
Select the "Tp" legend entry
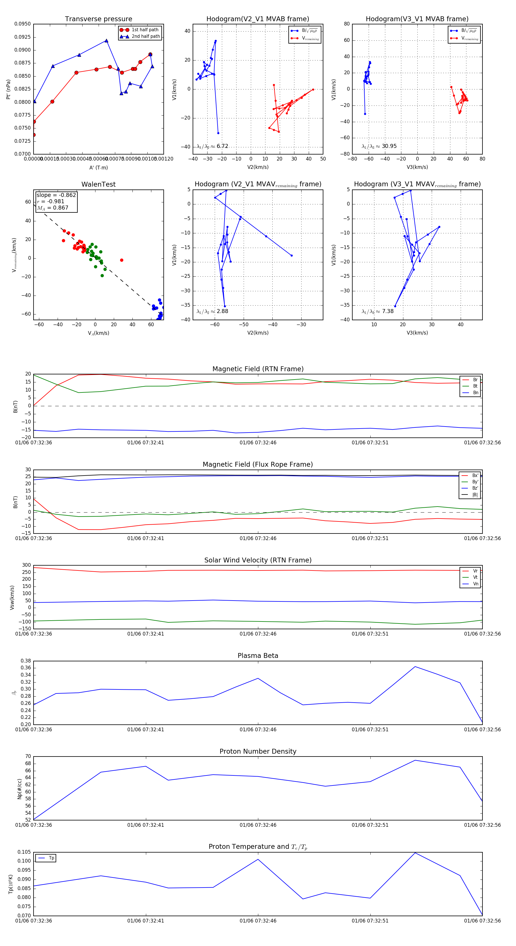[46, 858]
